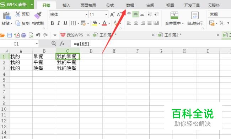Click currency format icon
The height and width of the screenshot is (139, 231).
click(x=212, y=23)
